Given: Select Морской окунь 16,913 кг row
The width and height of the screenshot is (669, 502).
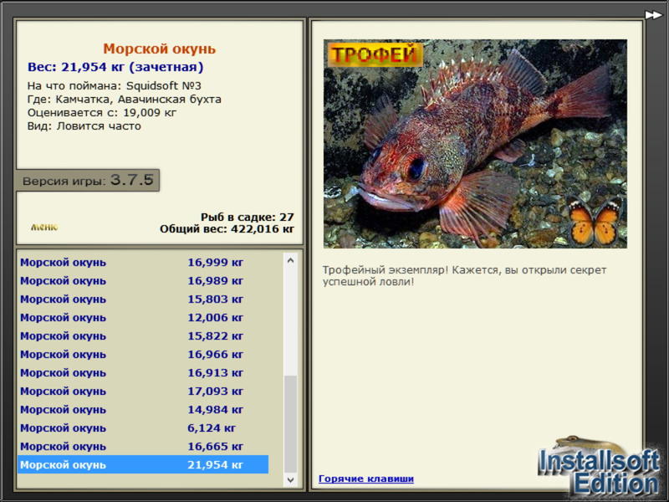Looking at the screenshot, I should (x=143, y=372).
